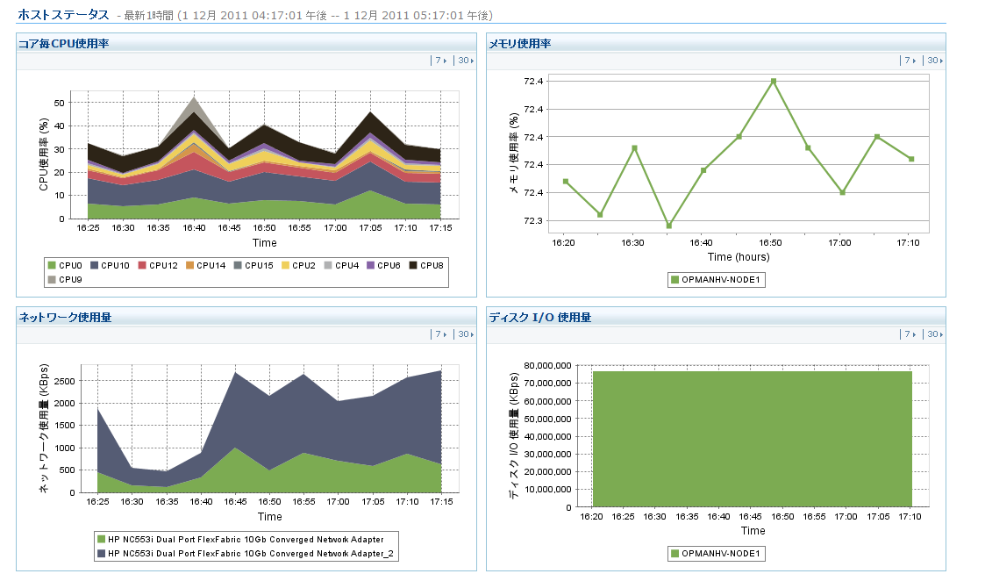Click OPMANHV-NODE1 legend in memory chart
985x581 pixels.
[x=716, y=280]
